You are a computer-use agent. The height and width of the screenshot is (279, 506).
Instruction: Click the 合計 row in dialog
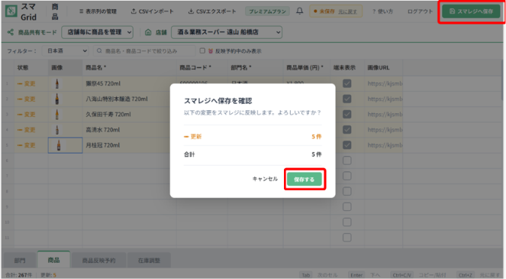[253, 154]
